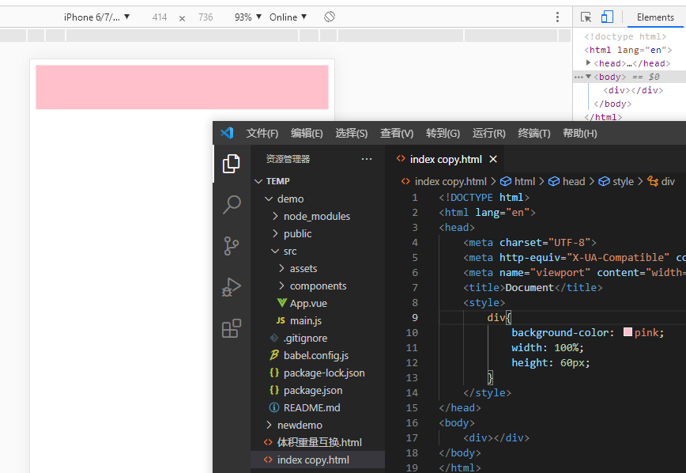Viewport: 686px width, 473px height.
Task: Activate the inspect element picker icon
Action: (586, 17)
